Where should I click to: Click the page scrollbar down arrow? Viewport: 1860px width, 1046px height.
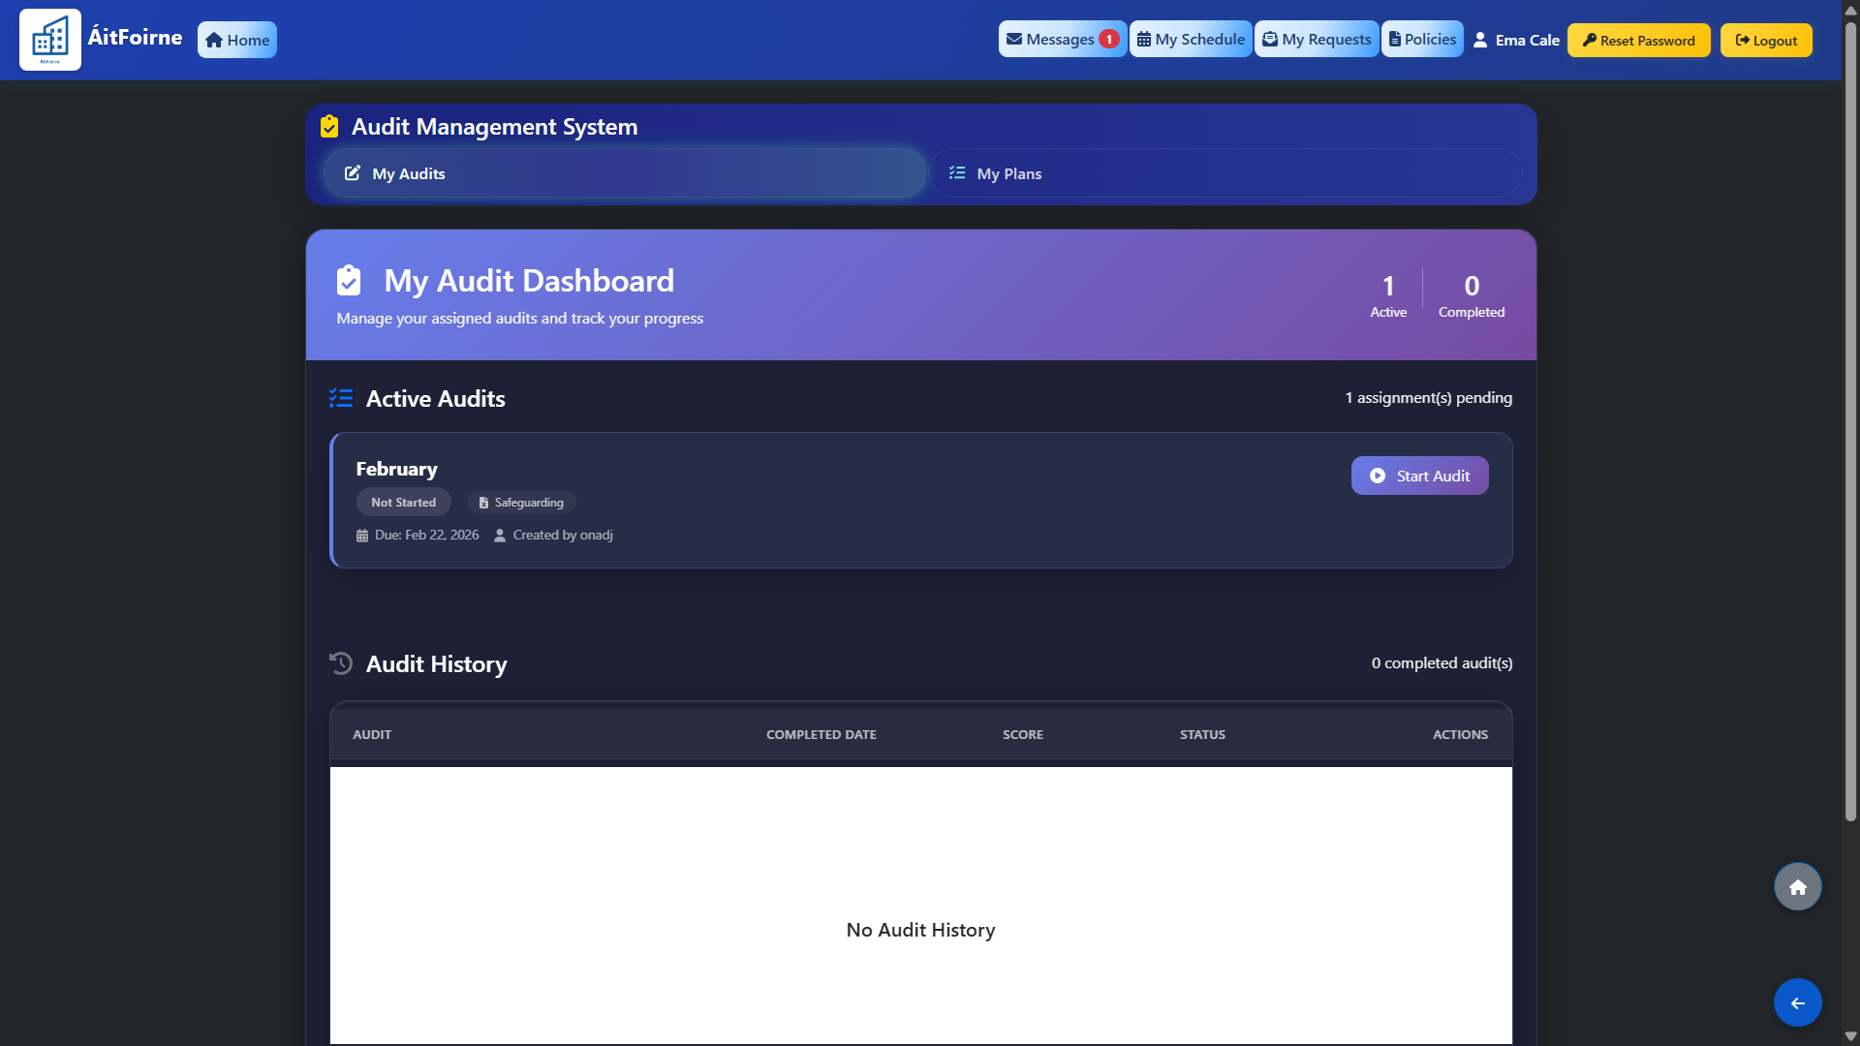[1850, 1036]
